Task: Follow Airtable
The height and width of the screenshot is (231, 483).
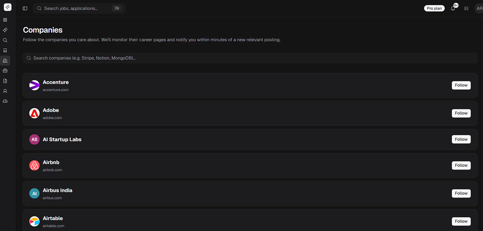Action: [x=461, y=221]
